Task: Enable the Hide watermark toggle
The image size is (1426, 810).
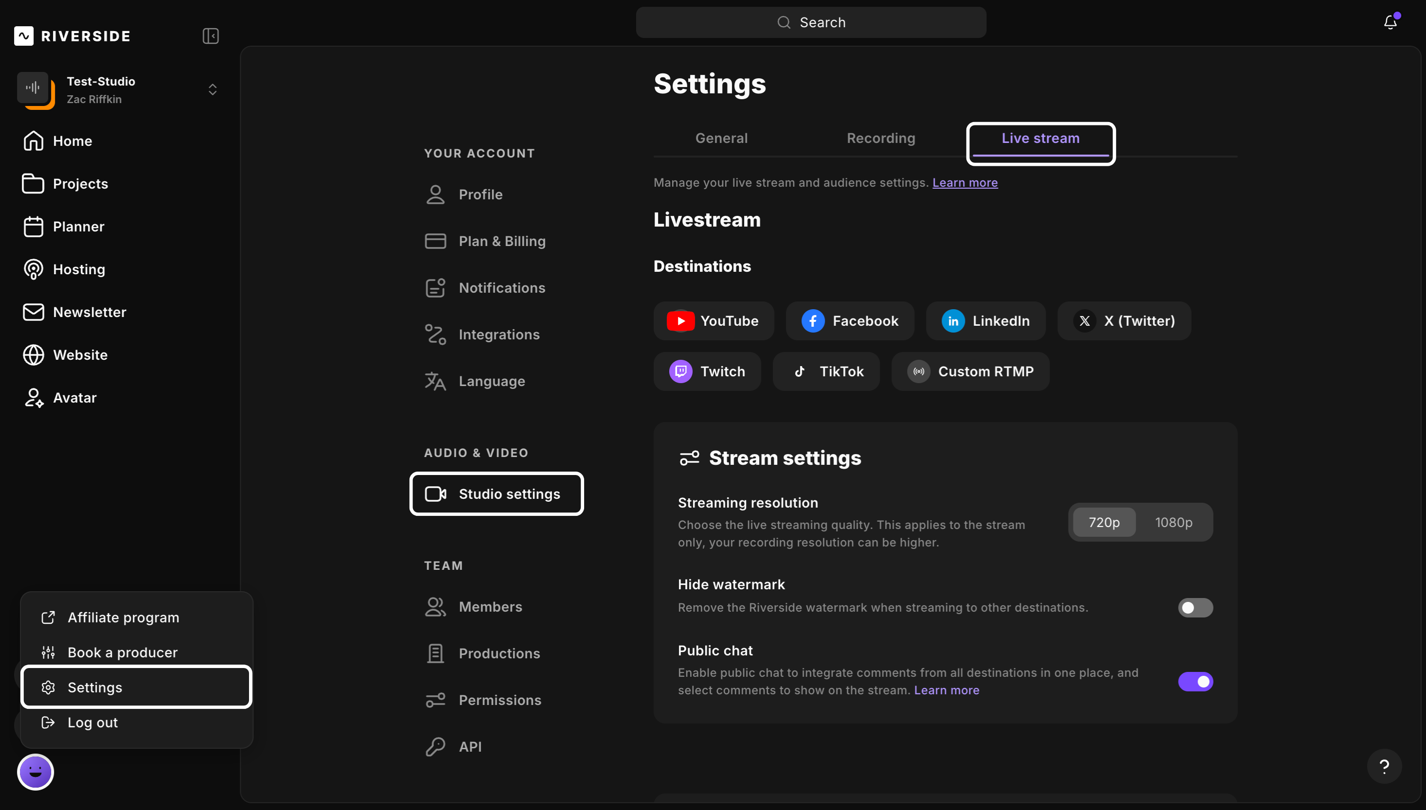Action: pyautogui.click(x=1195, y=608)
